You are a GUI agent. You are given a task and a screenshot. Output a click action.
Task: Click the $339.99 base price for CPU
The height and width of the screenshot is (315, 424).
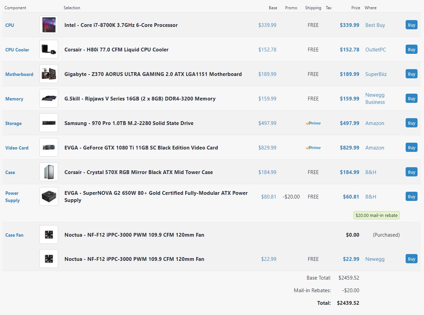click(x=267, y=25)
